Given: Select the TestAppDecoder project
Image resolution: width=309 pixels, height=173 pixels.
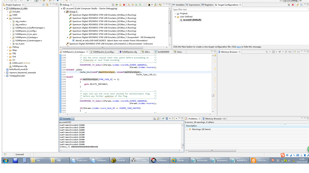Looking at the screenshot, I should 17,76.
